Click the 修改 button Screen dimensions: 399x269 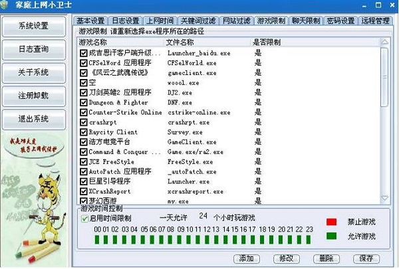[287, 259]
